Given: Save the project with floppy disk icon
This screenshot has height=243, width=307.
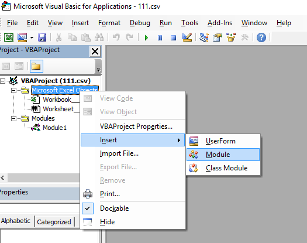Looking at the screenshot, I should [x=42, y=37].
